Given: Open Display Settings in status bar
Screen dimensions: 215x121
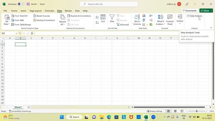Looking at the screenshot, I should coord(155,111).
